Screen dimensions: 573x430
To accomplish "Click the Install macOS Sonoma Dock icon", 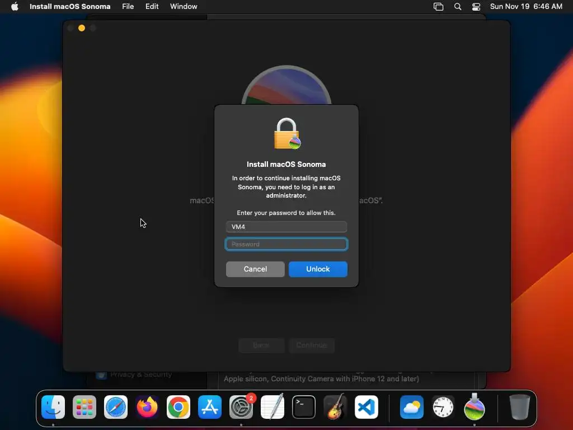I will [x=475, y=407].
